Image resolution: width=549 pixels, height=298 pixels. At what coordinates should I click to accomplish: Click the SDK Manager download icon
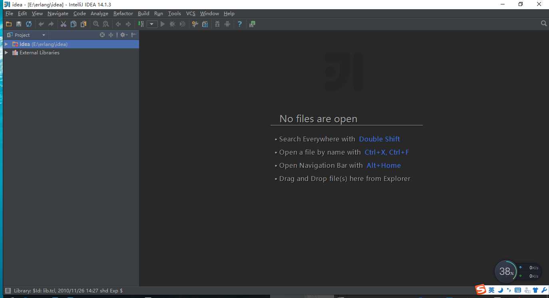click(217, 24)
